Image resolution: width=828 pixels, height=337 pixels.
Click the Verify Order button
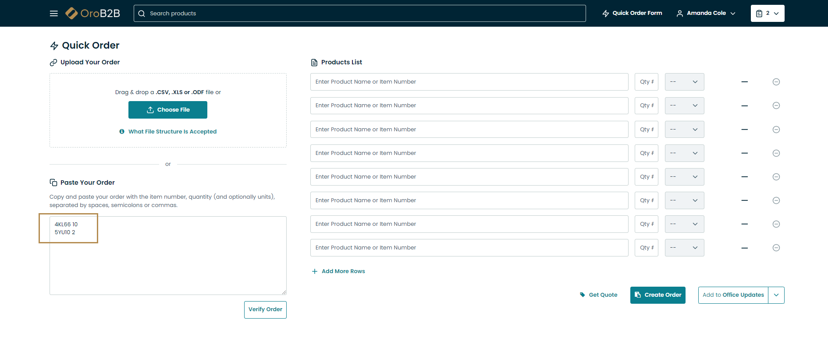[265, 309]
